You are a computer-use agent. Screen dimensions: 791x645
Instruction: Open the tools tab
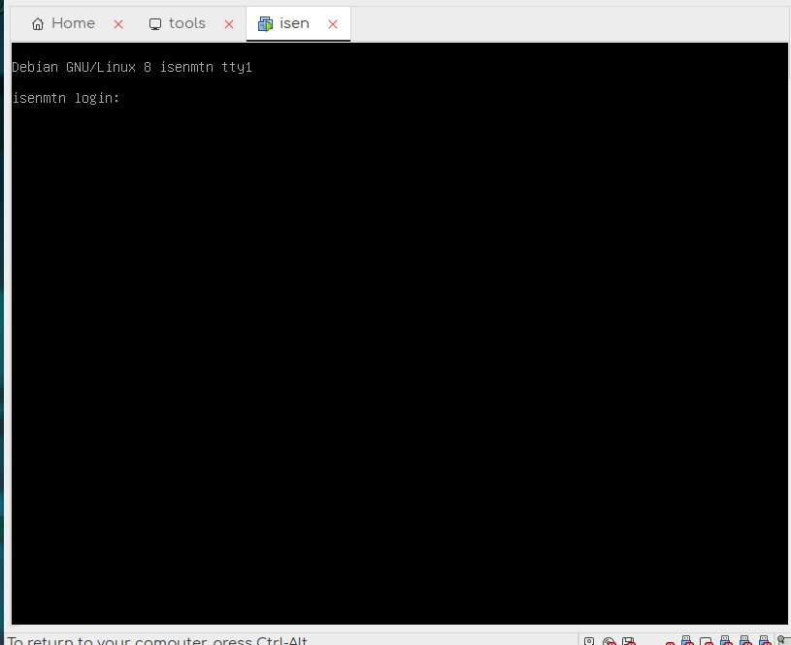click(x=186, y=23)
